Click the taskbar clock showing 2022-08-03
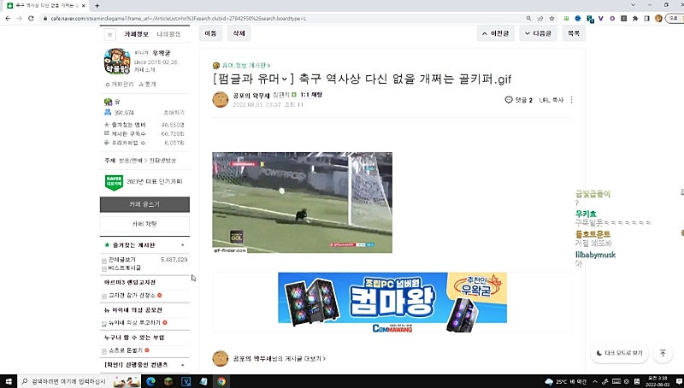 [x=657, y=381]
